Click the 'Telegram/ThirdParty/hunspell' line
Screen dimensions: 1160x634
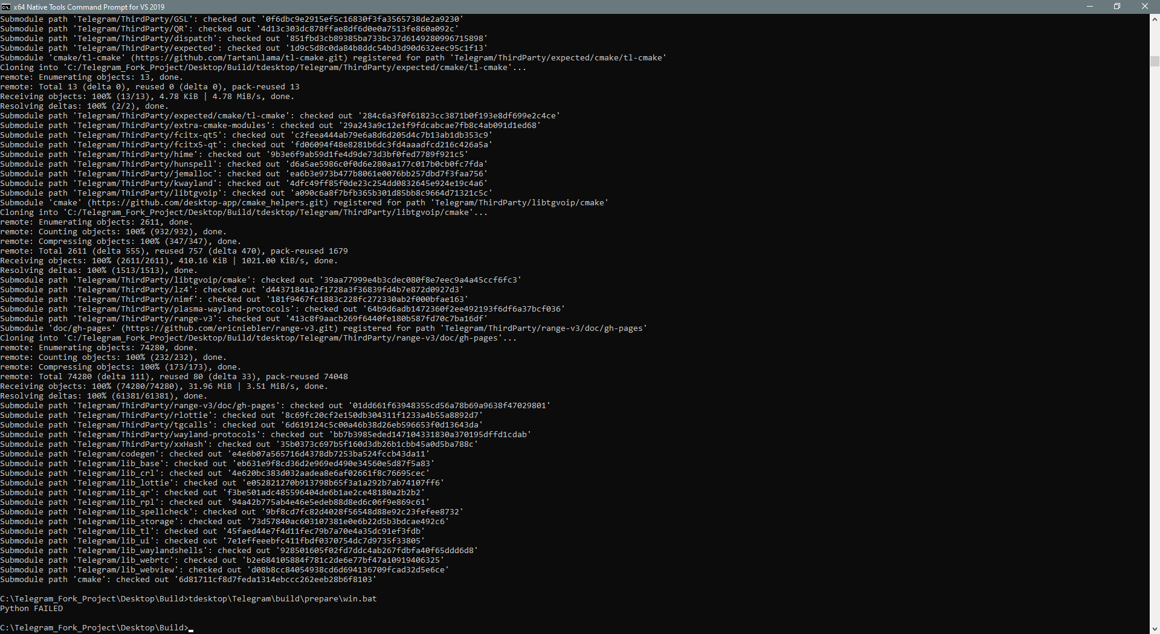click(x=244, y=164)
